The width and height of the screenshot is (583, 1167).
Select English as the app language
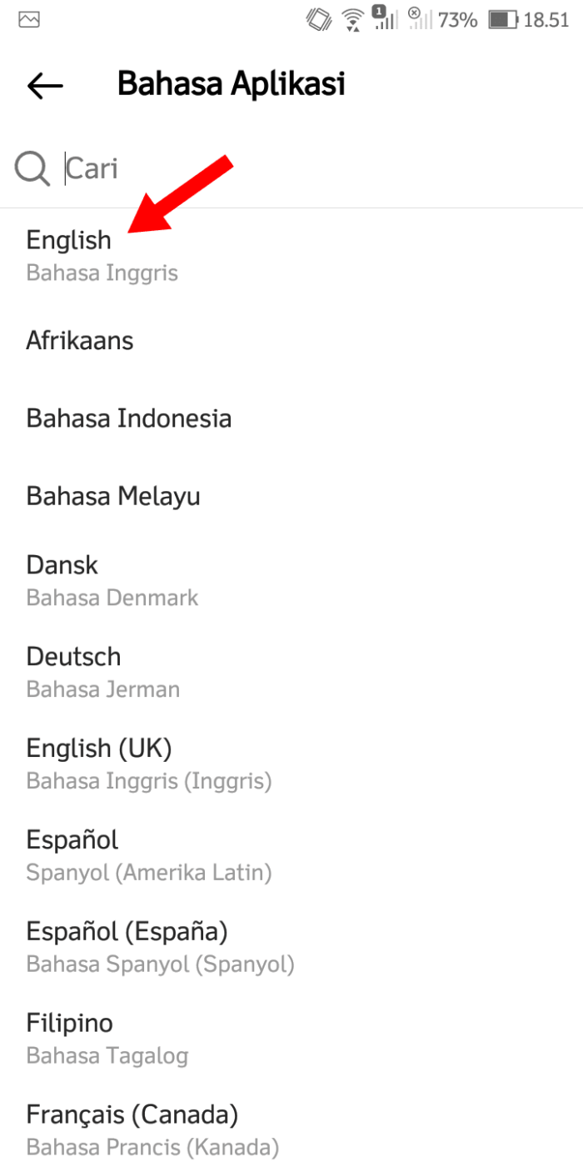point(69,240)
